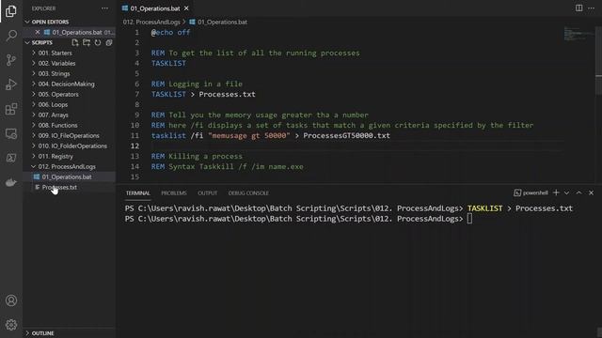Open the Explorer view icon
The width and height of the screenshot is (602, 338).
pos(11,10)
